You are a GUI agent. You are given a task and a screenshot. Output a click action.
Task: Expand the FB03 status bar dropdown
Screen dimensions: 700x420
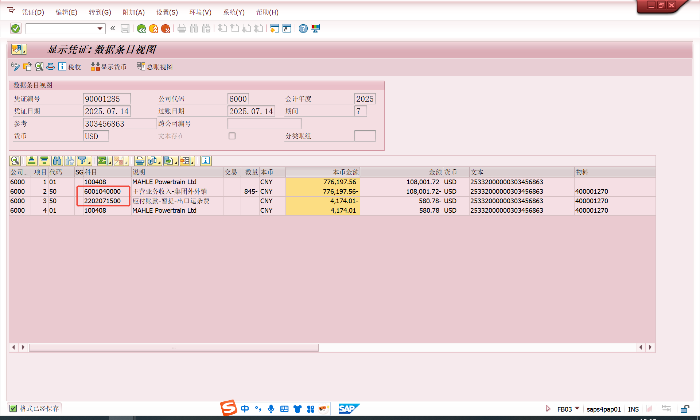(x=577, y=408)
